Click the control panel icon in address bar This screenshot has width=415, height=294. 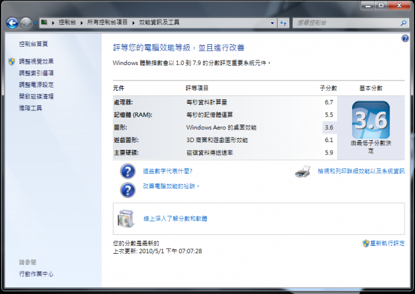coord(44,22)
